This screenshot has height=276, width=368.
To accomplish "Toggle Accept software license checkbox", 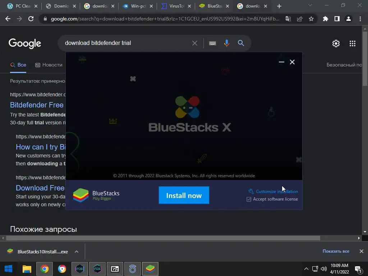I will 249,199.
